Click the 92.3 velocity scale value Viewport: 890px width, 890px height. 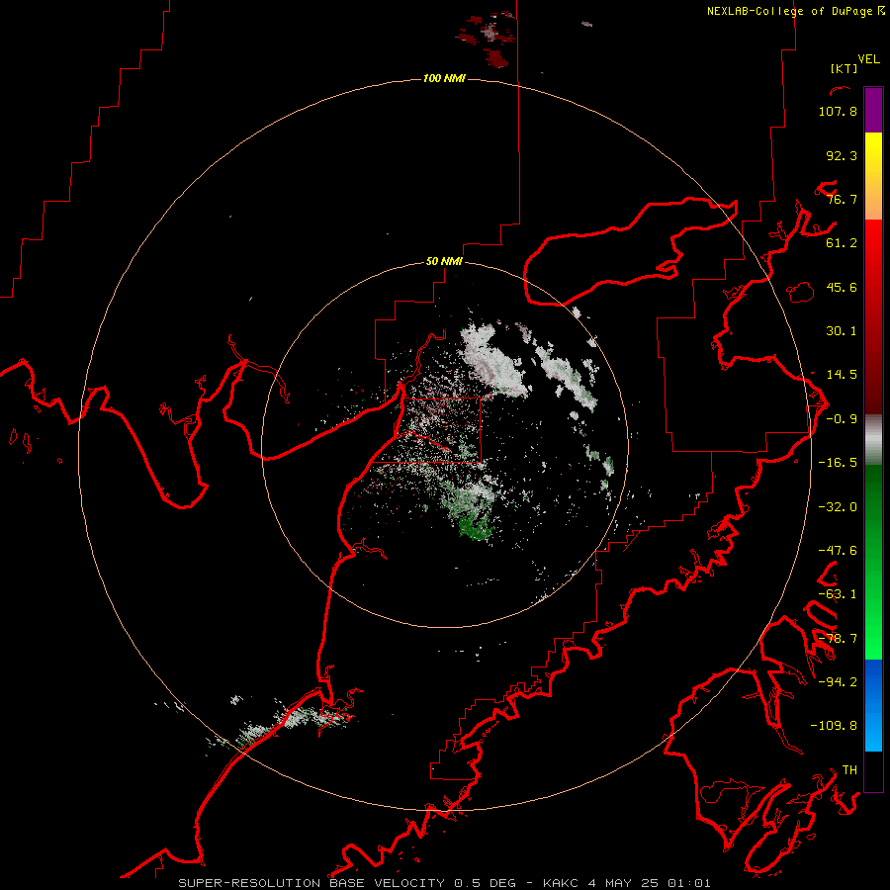coord(842,155)
